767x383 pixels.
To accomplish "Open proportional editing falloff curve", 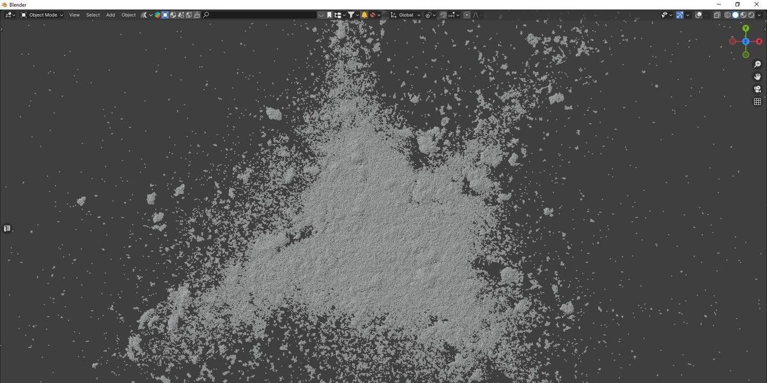I will point(476,15).
